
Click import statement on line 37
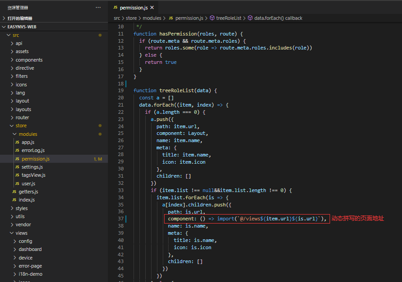(x=247, y=219)
